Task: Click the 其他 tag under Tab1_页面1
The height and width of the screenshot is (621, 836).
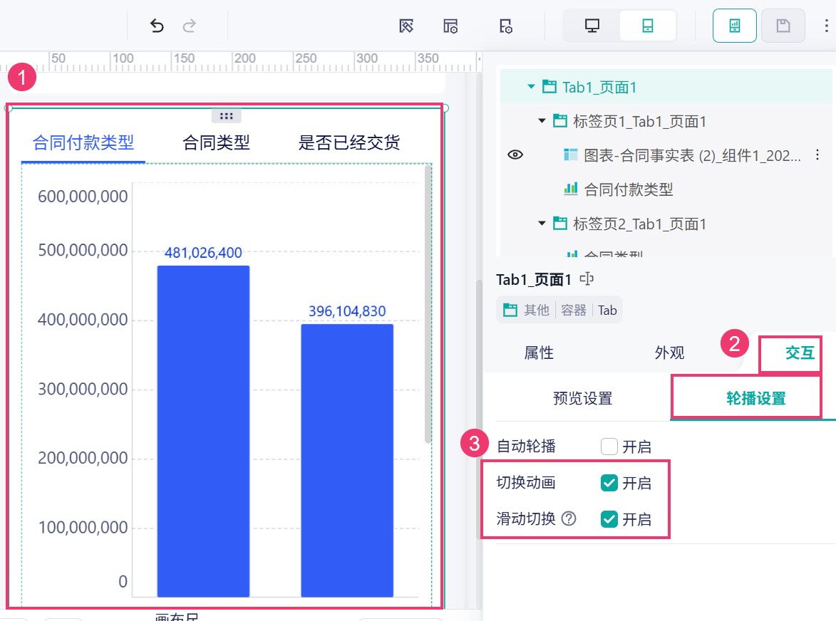Action: tap(537, 310)
